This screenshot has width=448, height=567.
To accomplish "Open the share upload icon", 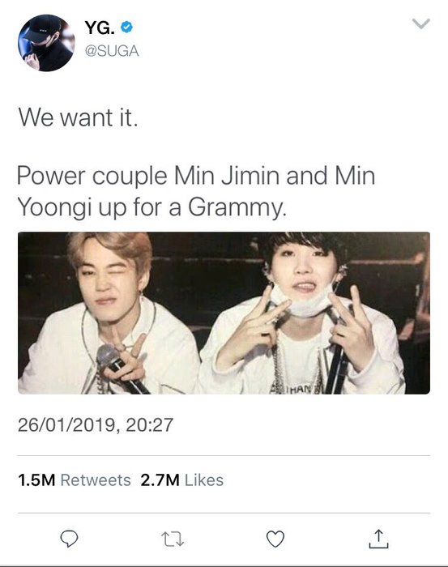I will 378,539.
